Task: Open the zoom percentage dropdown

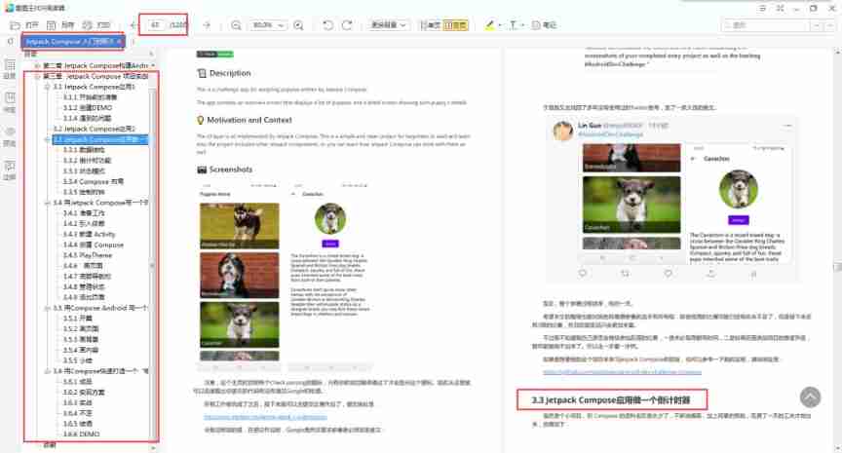Action: pos(268,25)
